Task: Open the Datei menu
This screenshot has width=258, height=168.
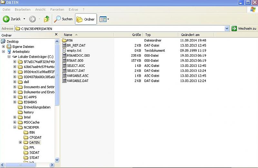Action: 6,10
